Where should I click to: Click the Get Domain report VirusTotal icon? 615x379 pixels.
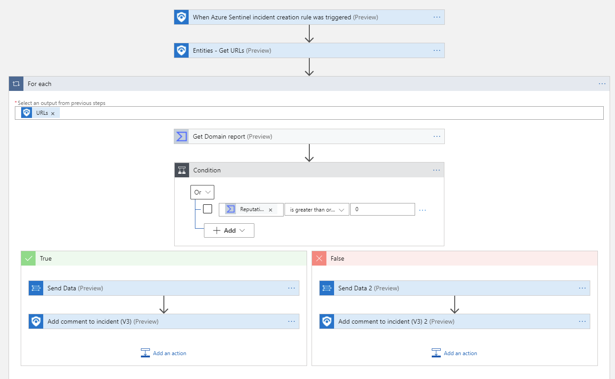click(x=181, y=136)
